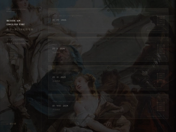Click REGISTERED MAIL on the 25 · II · 2025 envelope
This screenshot has height=132, width=176.
click(x=154, y=88)
